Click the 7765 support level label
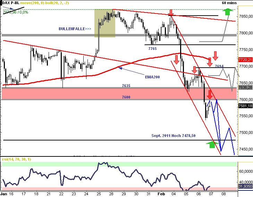253x197 pixels. [x=152, y=49]
